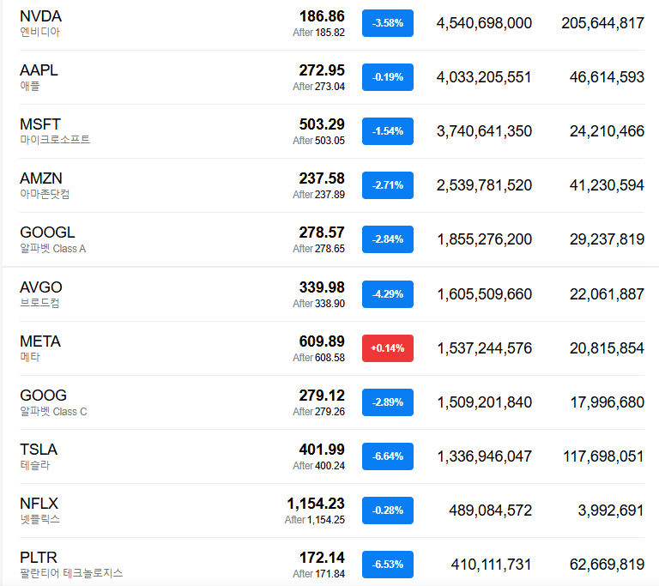Open the AAPL stock ticker
Viewport: 659px width, 586px height.
(39, 70)
